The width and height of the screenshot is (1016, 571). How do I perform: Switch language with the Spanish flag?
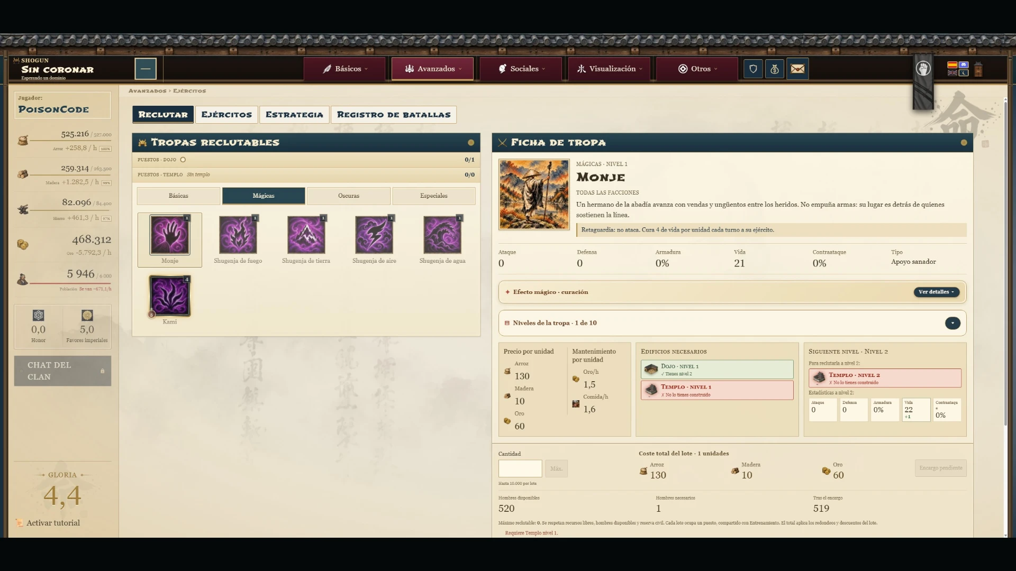tap(952, 65)
